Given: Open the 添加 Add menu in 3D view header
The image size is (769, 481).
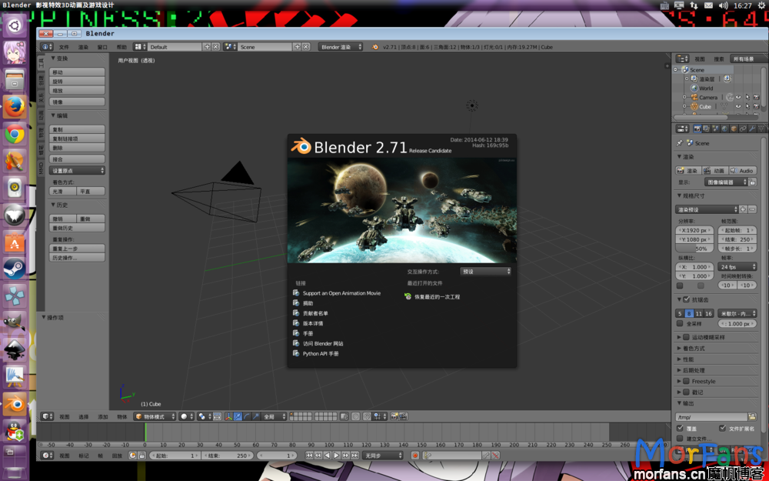Looking at the screenshot, I should click(103, 416).
